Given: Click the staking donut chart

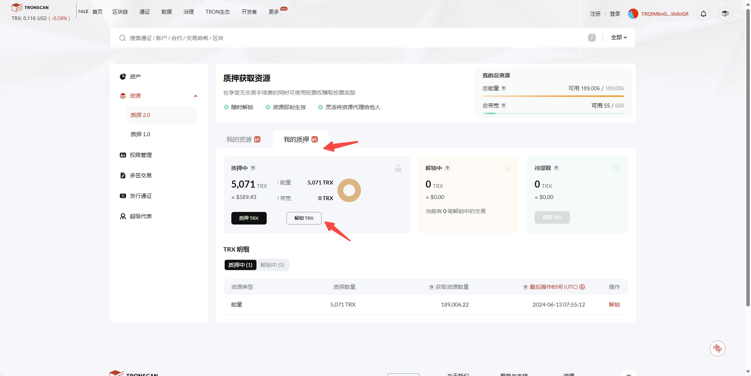Looking at the screenshot, I should point(349,190).
